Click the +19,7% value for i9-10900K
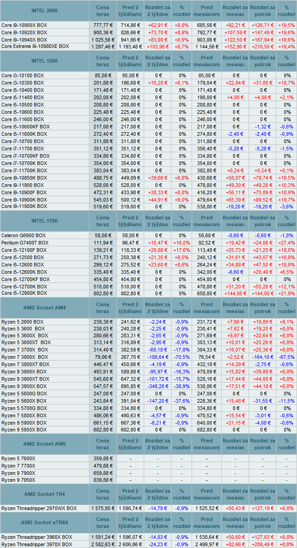Screen dimensions: 297x548 (287, 200)
